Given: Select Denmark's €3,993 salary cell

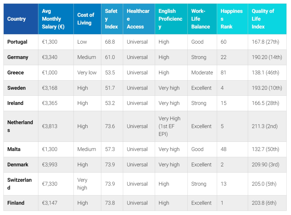Looking at the screenshot, I should tap(56, 165).
